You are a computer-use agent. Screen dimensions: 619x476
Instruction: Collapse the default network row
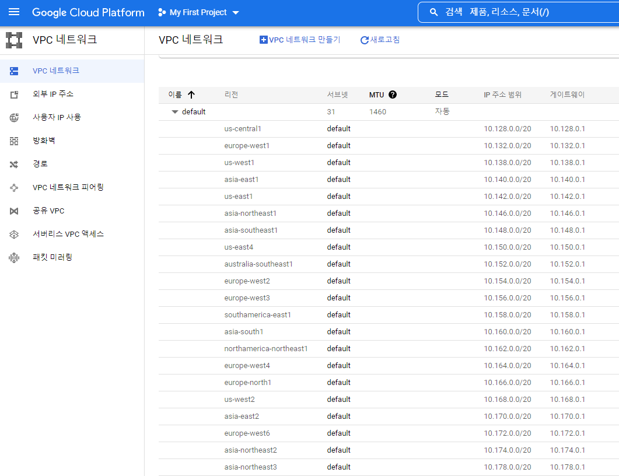175,111
